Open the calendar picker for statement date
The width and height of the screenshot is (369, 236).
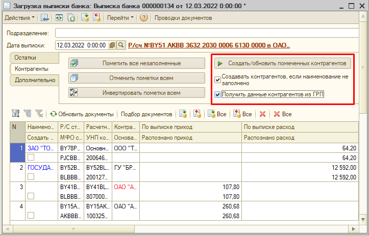112,45
